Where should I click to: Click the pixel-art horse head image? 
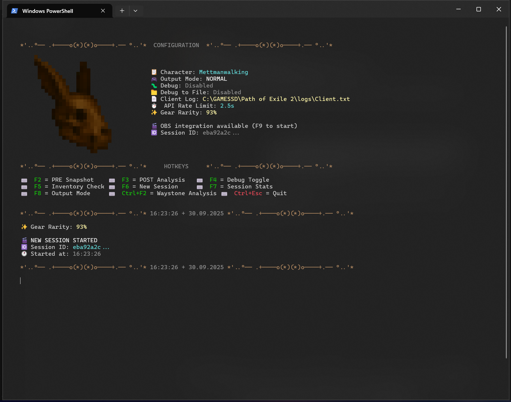coord(73,104)
